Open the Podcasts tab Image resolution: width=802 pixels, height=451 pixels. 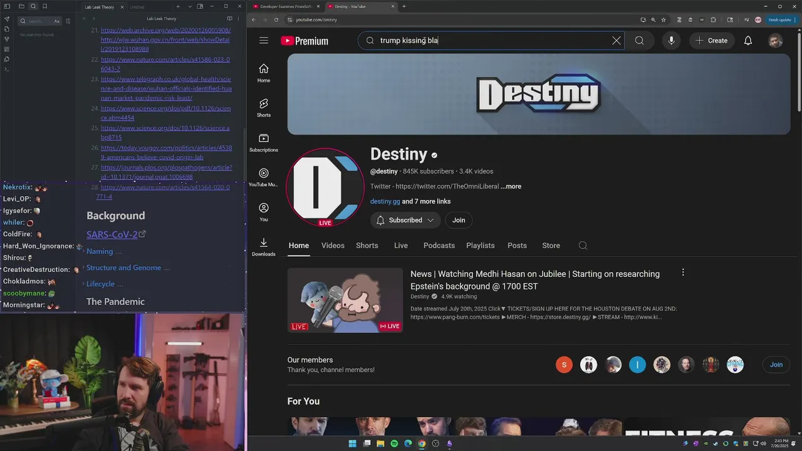(439, 246)
